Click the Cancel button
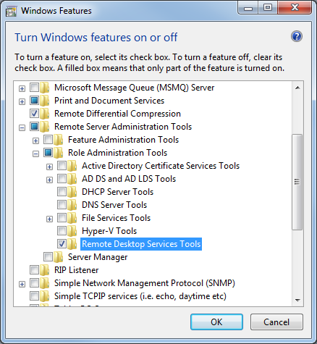The image size is (317, 344). pyautogui.click(x=276, y=322)
